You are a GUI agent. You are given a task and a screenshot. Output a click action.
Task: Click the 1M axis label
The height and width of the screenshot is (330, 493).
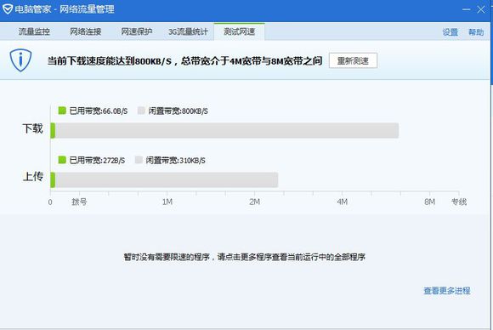click(x=167, y=202)
